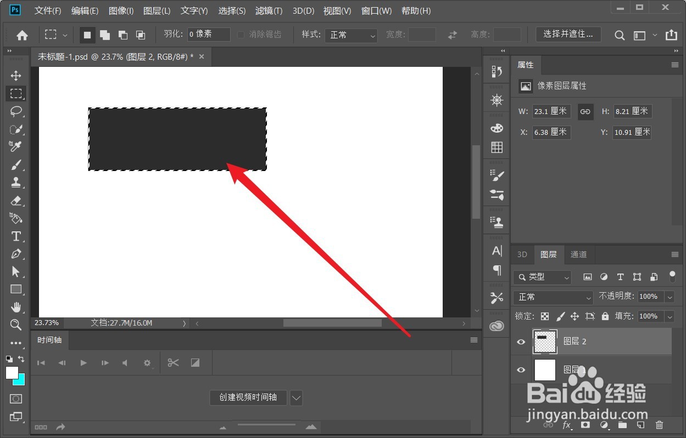Click the add layer mask button

point(585,425)
